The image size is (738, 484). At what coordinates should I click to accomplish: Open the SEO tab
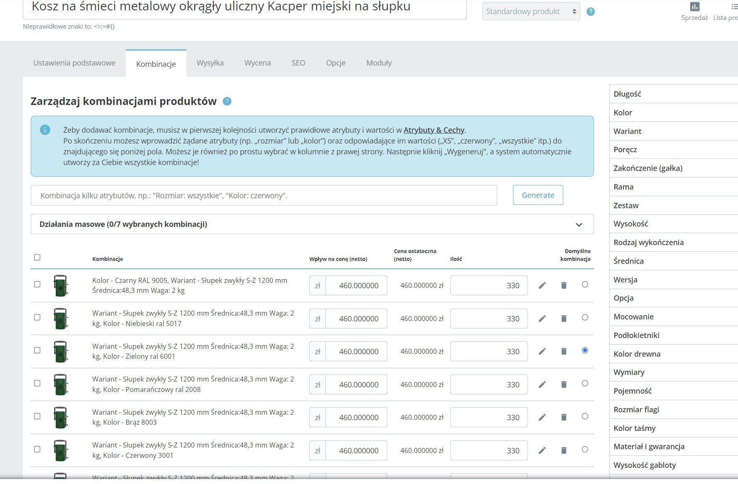pyautogui.click(x=298, y=63)
